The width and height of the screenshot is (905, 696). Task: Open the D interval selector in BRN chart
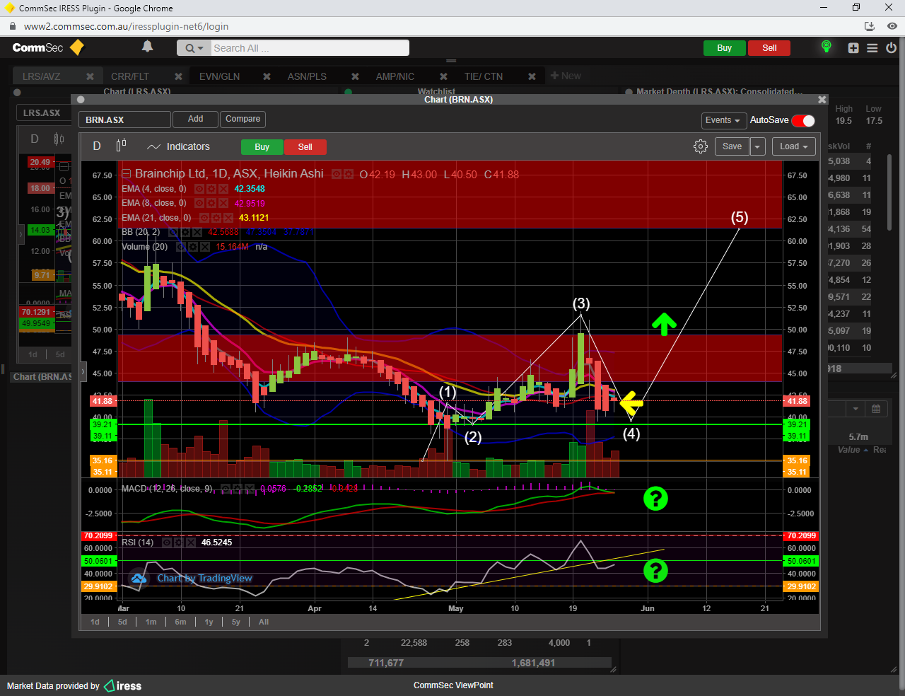97,146
